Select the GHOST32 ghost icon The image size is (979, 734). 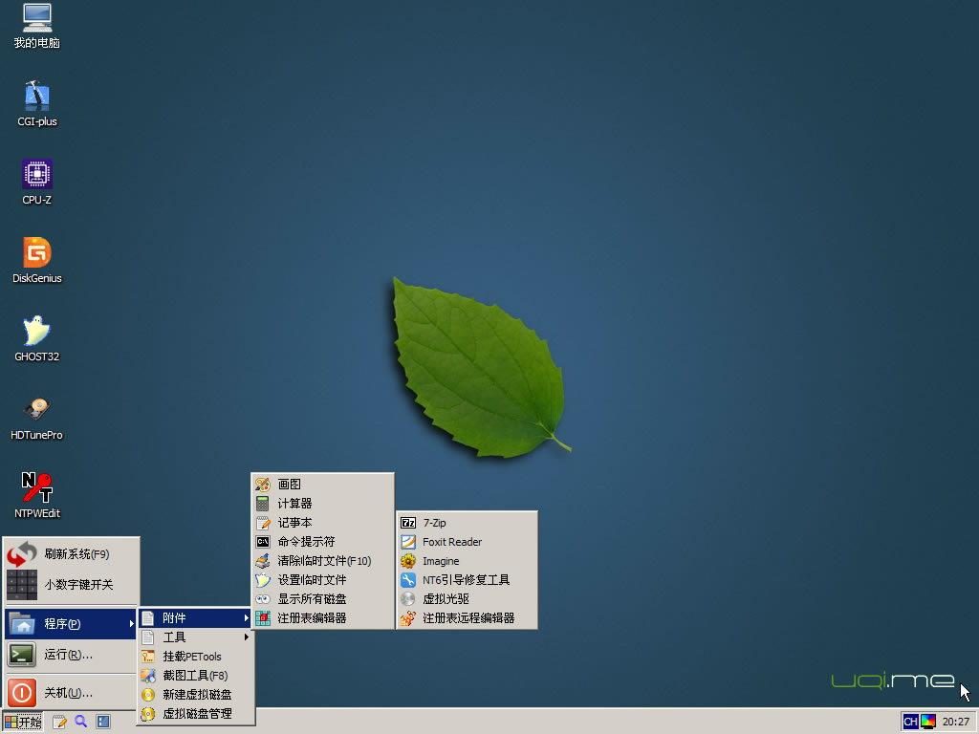coord(37,339)
